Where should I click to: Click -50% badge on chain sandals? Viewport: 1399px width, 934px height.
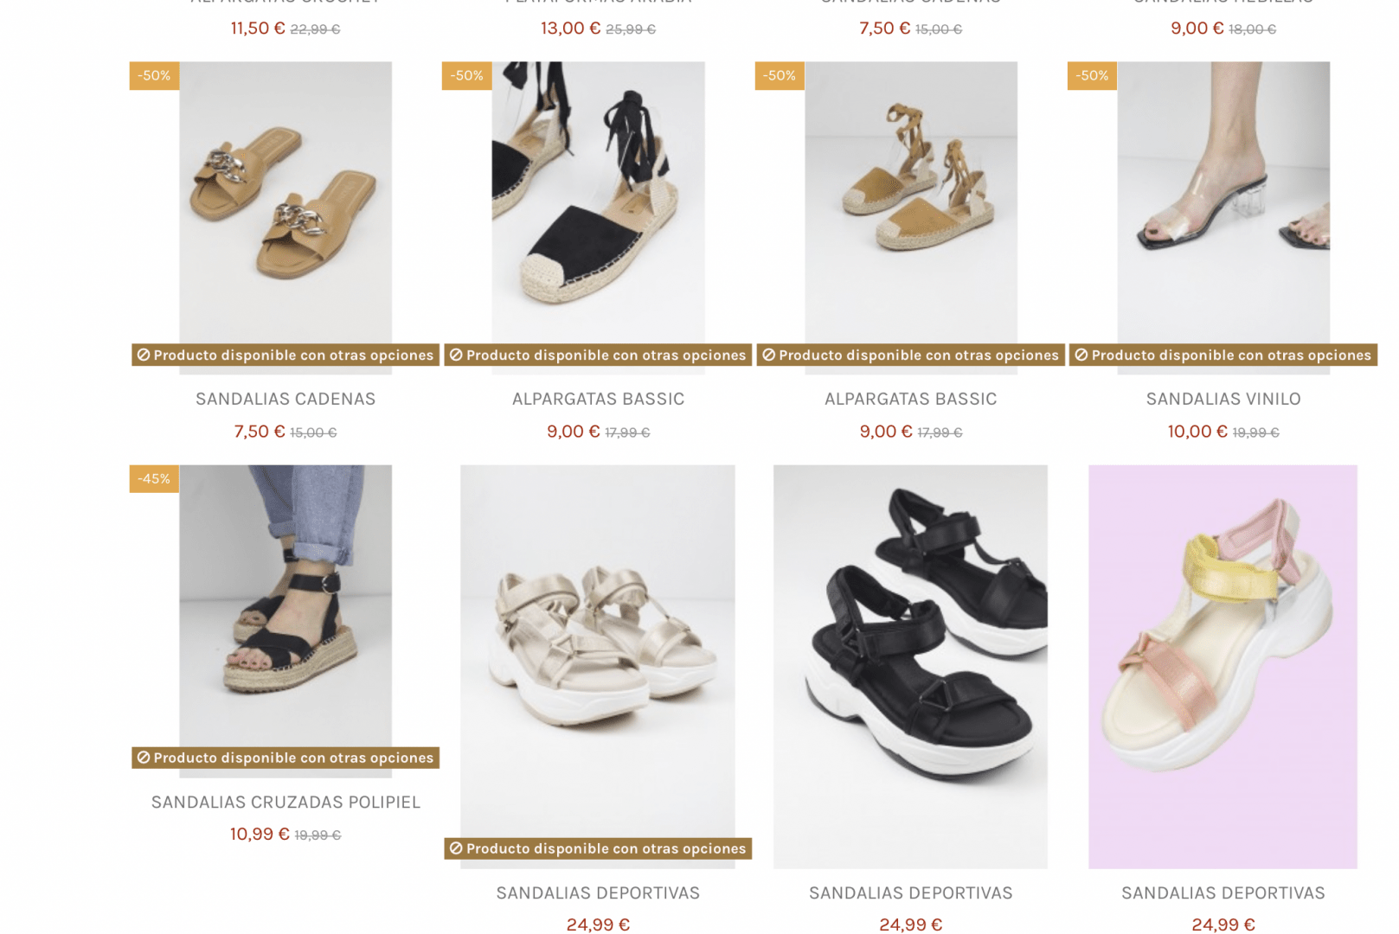click(154, 75)
